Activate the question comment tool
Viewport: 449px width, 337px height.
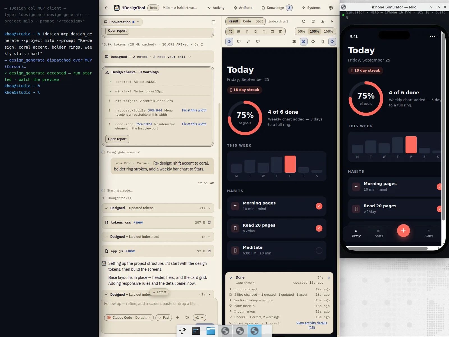point(258,42)
